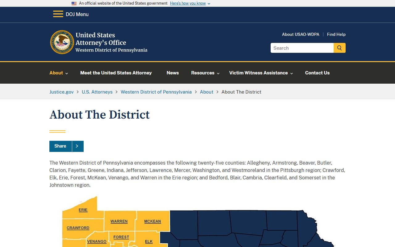This screenshot has width=395, height=247.
Task: Click the Department of Justice seal logo
Action: pyautogui.click(x=62, y=42)
